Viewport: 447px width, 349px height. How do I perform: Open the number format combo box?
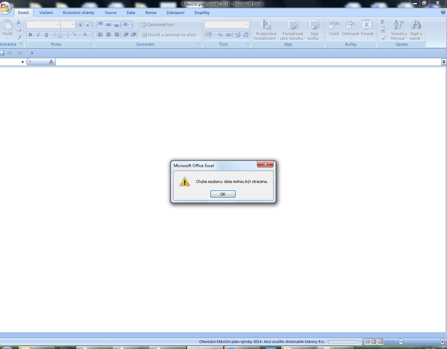[226, 25]
